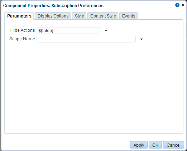Screen dimensions: 187x151
Task: Click the Apply button
Action: tap(139, 145)
